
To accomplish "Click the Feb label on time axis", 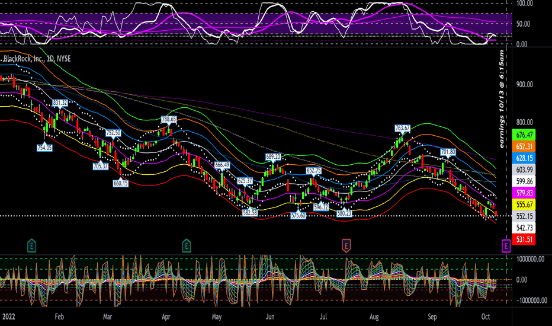I will (x=59, y=317).
